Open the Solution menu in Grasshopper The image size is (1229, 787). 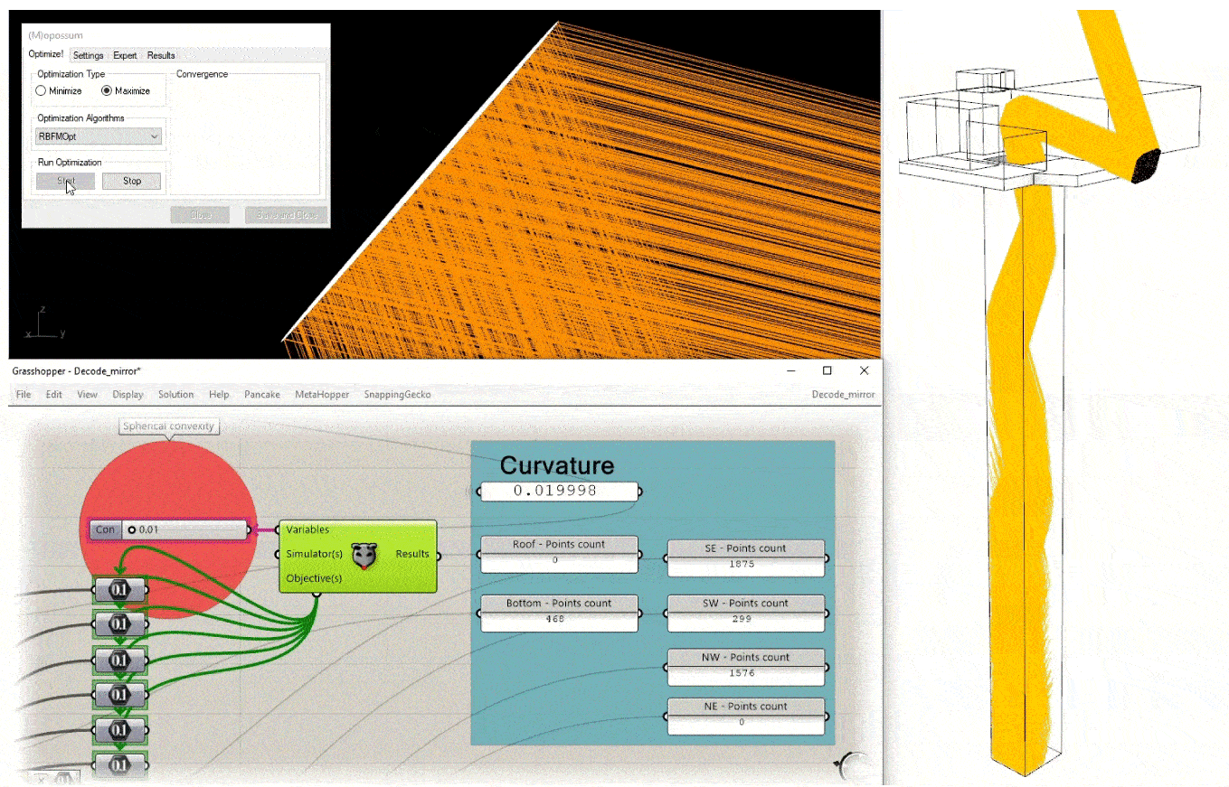click(x=175, y=395)
